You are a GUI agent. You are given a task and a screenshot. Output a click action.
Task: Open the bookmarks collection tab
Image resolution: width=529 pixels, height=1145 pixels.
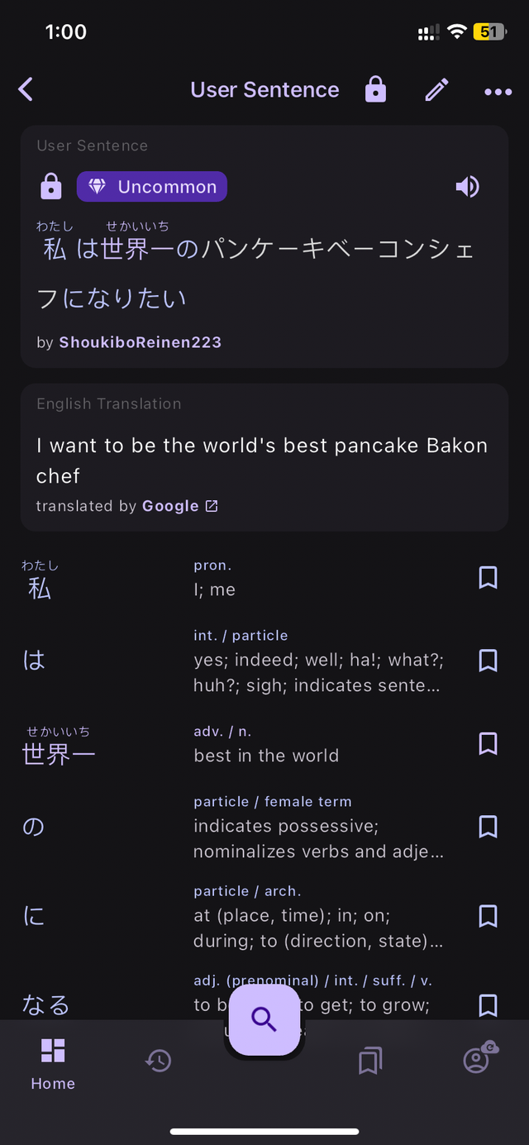tap(369, 1061)
